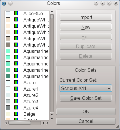Click the RGB color model icon beside AliceBlue
The image size is (120, 130).
click(x=16, y=13)
